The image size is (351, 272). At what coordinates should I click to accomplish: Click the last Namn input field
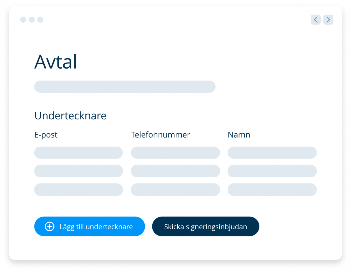tap(272, 190)
